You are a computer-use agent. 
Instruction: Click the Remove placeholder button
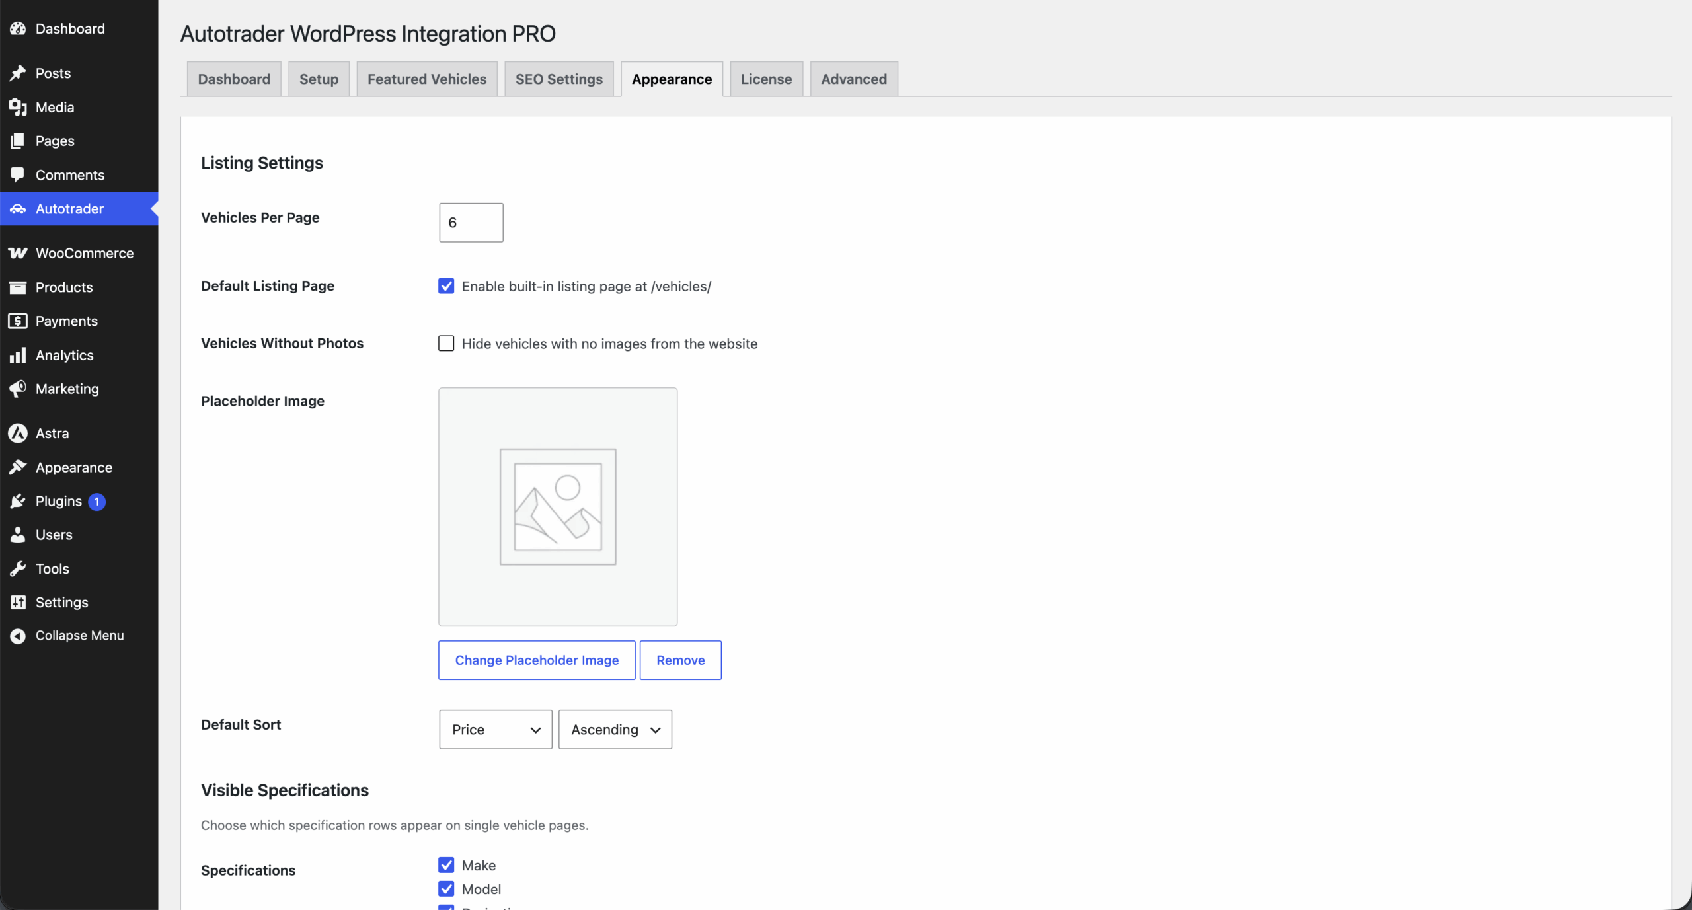[681, 660]
